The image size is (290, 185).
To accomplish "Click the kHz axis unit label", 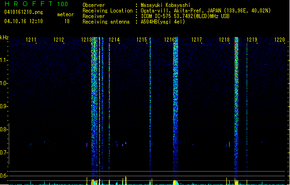I will click(4, 37).
